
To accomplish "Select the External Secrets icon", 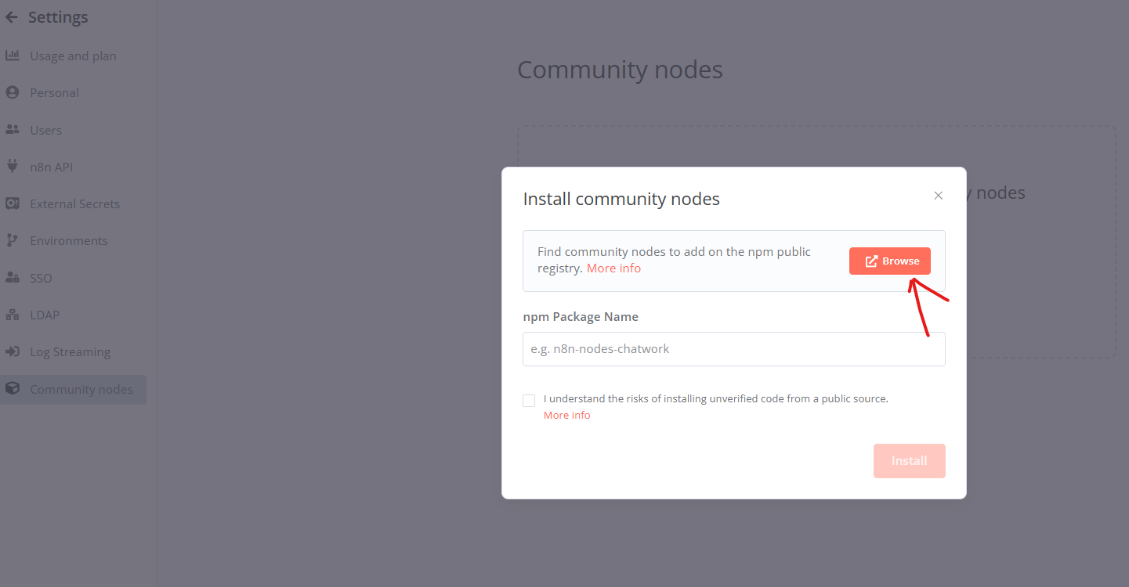I will [13, 203].
